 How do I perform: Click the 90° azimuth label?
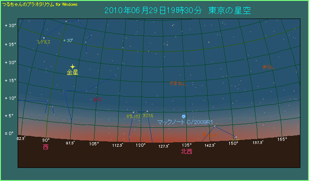(46, 140)
